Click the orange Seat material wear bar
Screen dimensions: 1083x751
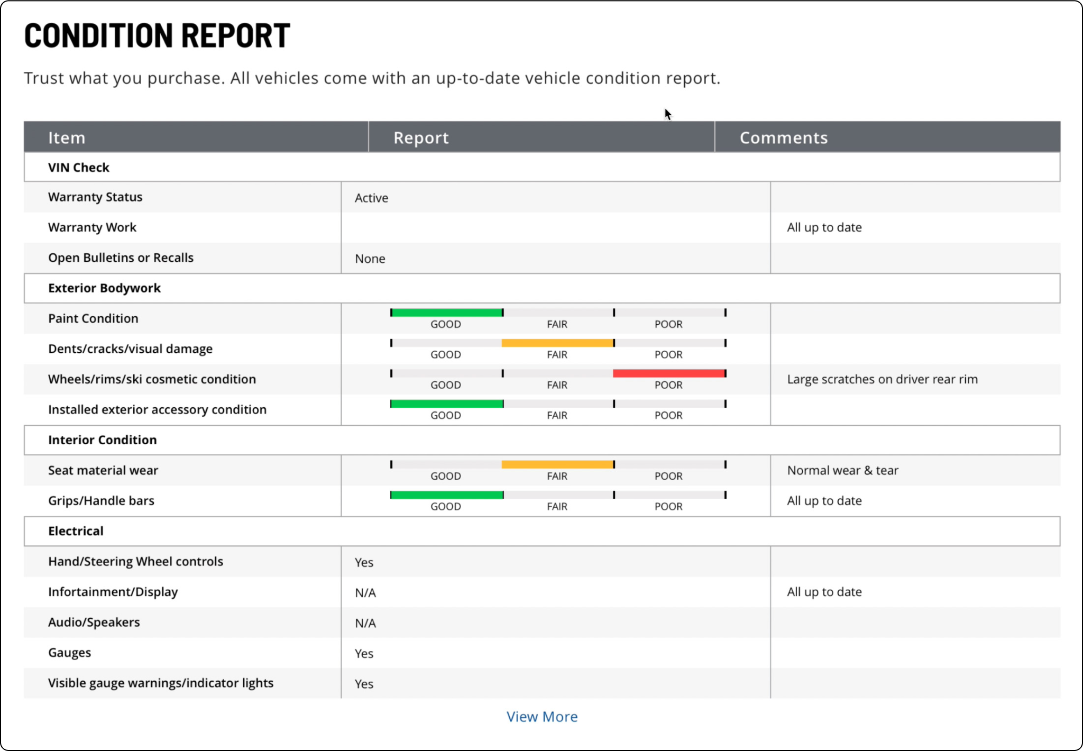pos(557,464)
